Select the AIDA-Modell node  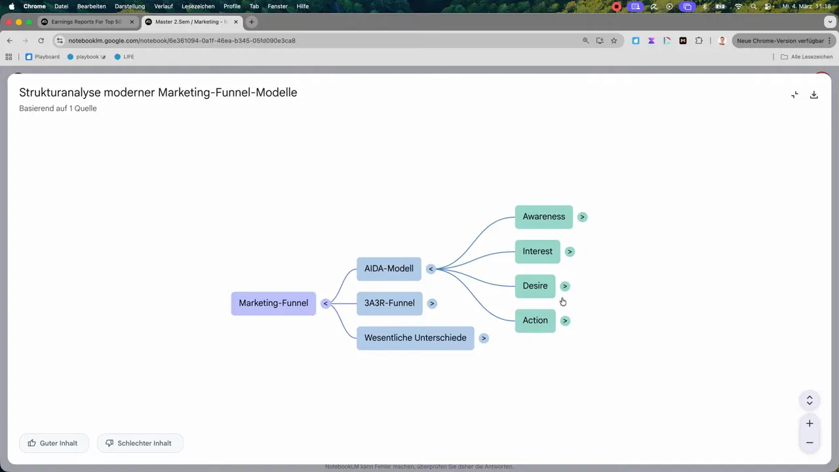click(x=389, y=269)
